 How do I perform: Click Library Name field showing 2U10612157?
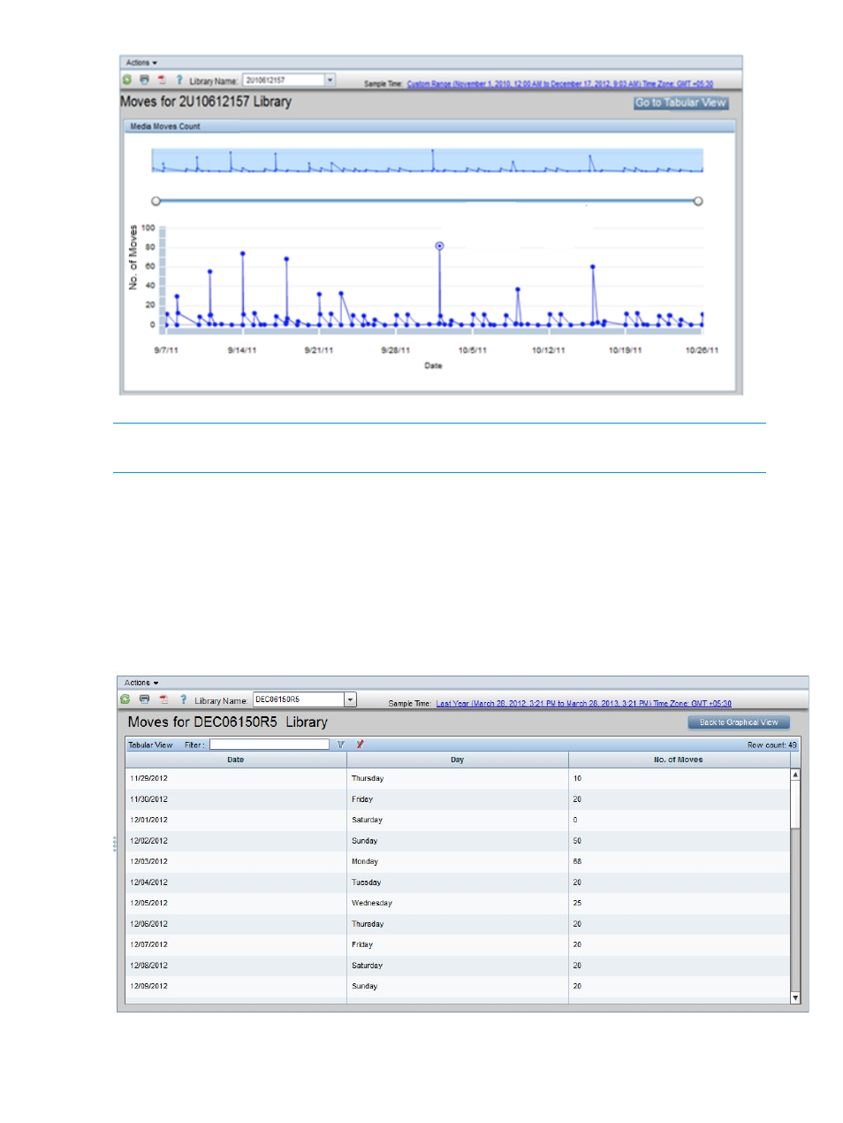pyautogui.click(x=284, y=80)
